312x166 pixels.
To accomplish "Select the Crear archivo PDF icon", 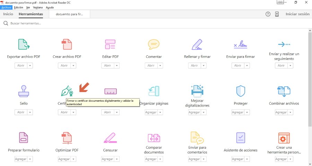I will click(67, 44).
